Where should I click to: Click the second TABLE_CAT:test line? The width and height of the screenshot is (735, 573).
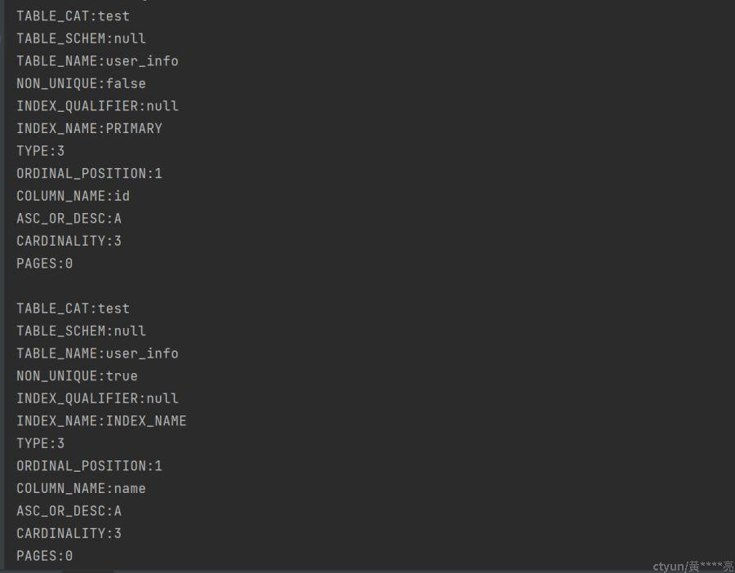(x=73, y=309)
